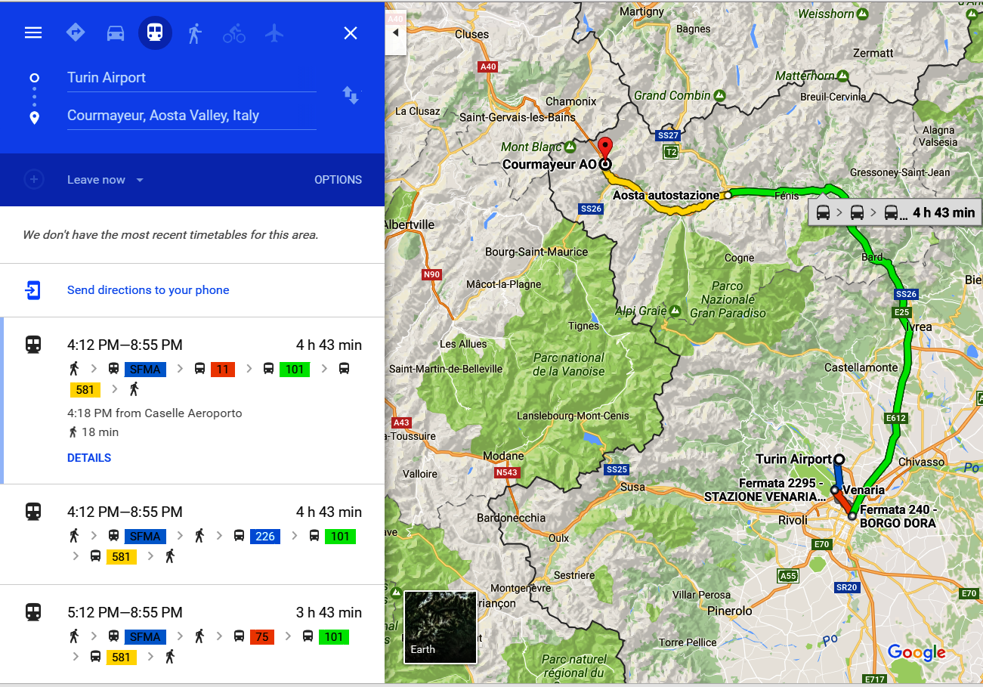Click the red 75 bus badge
983x687 pixels.
tap(262, 637)
